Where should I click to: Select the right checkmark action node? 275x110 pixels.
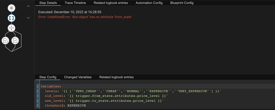tap(15, 40)
